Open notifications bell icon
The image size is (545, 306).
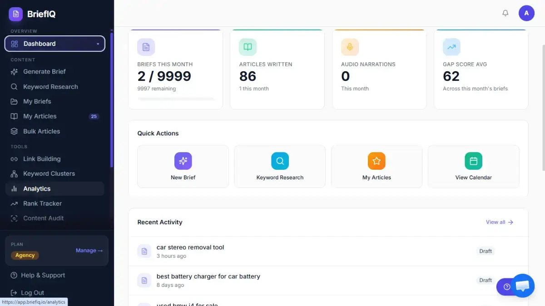505,13
